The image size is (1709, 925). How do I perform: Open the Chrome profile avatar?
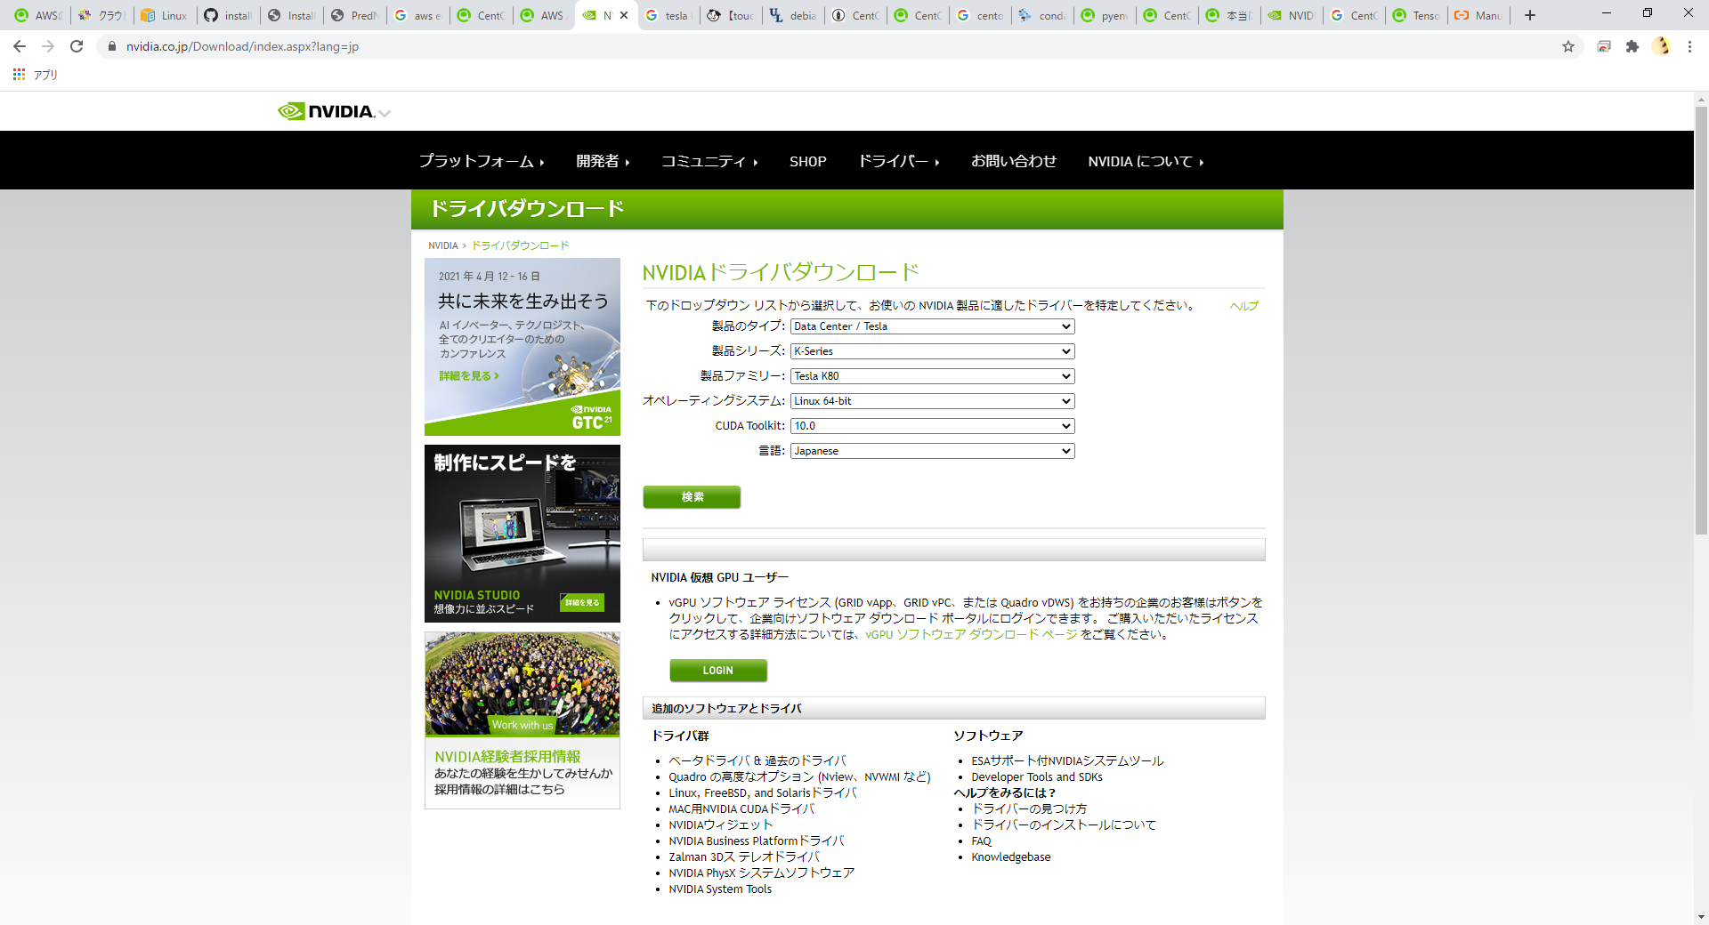tap(1661, 46)
